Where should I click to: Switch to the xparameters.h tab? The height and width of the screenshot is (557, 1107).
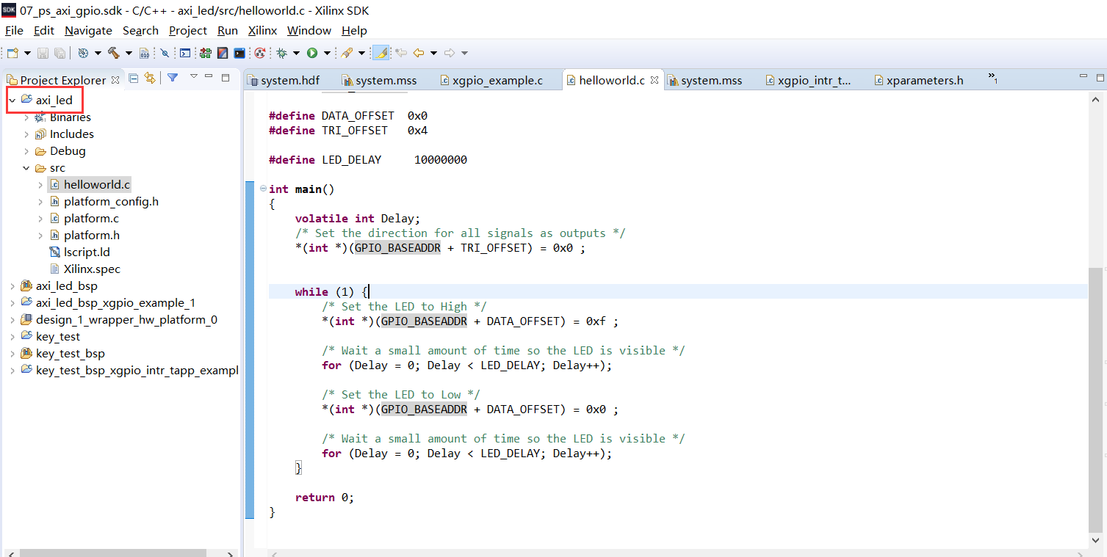click(x=918, y=81)
